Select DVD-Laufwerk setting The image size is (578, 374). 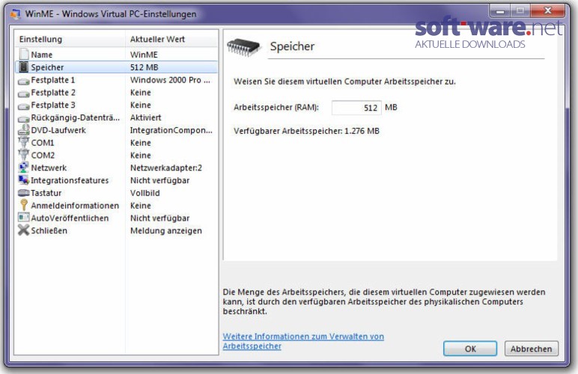coord(116,130)
